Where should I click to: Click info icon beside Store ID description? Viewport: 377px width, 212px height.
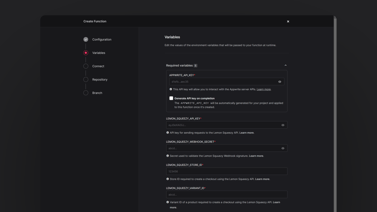[168, 179]
